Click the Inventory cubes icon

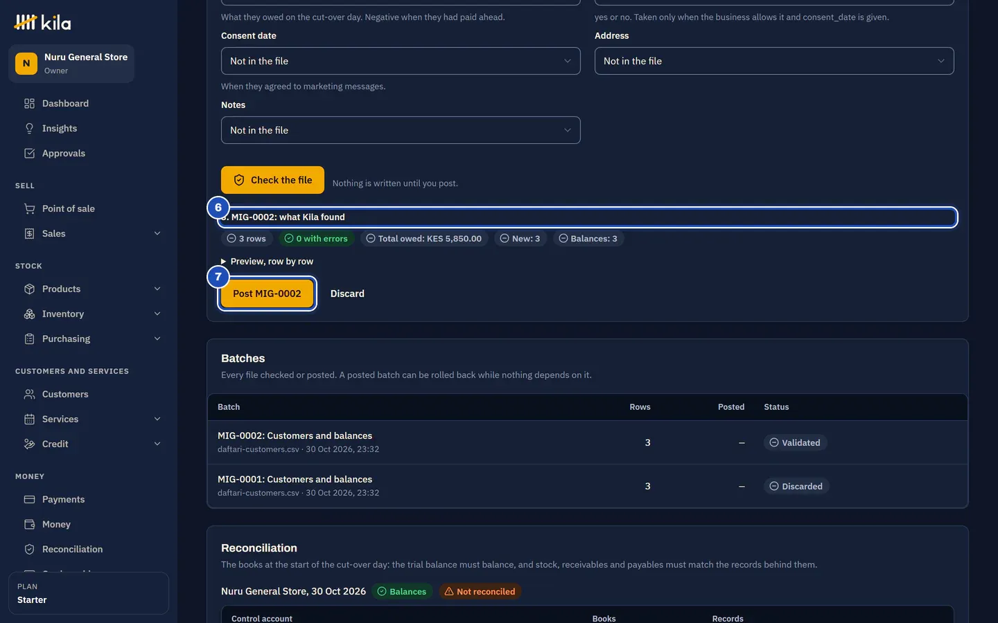pyautogui.click(x=29, y=314)
